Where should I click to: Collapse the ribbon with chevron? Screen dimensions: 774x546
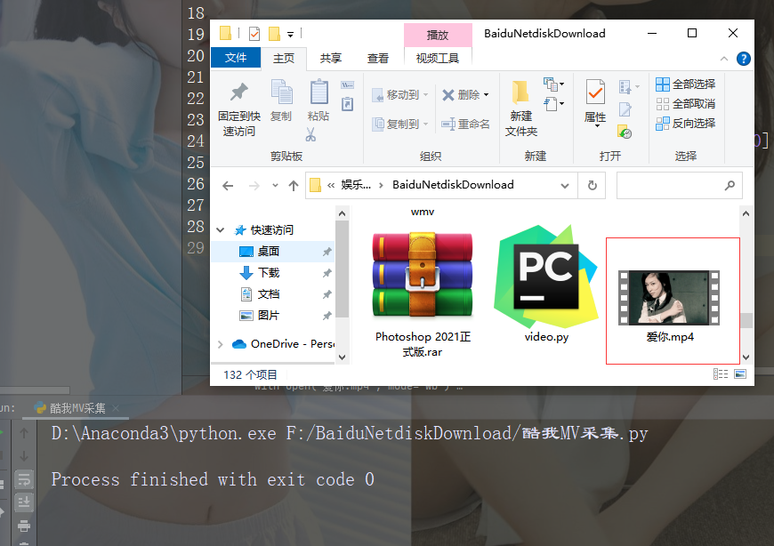(x=724, y=59)
